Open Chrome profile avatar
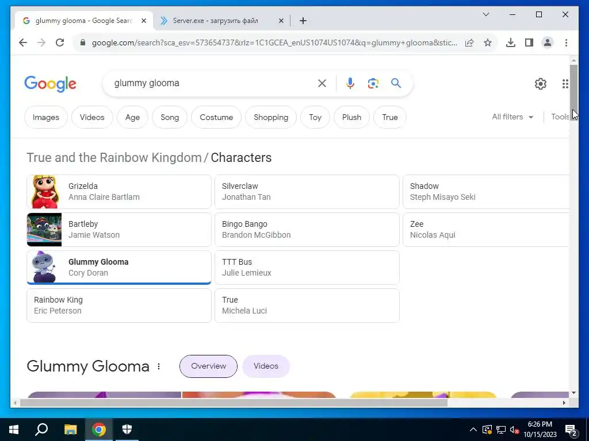Image resolution: width=589 pixels, height=441 pixels. tap(548, 42)
